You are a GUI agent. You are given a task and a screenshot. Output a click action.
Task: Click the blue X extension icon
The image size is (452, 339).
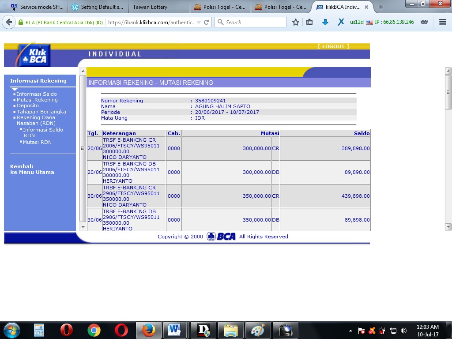(341, 22)
